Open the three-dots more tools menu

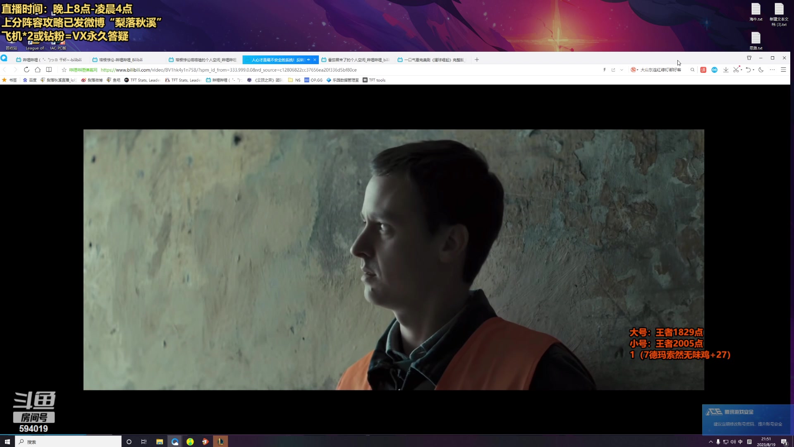pos(772,70)
